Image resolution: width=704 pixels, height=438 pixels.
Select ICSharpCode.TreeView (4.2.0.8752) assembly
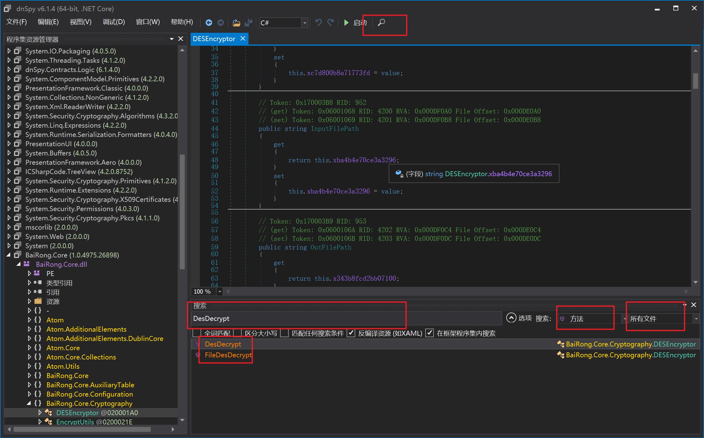click(x=79, y=171)
